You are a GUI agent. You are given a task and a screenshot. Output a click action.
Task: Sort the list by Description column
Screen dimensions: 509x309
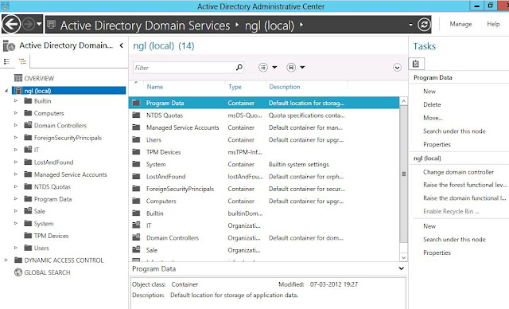pos(285,87)
